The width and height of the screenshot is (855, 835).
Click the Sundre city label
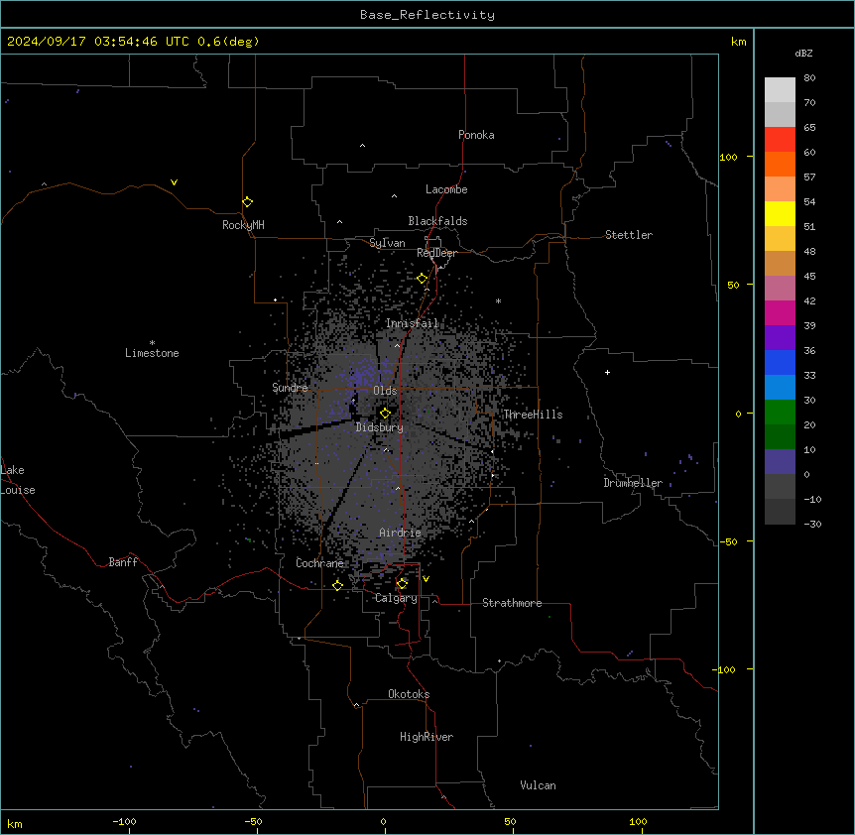pyautogui.click(x=290, y=388)
